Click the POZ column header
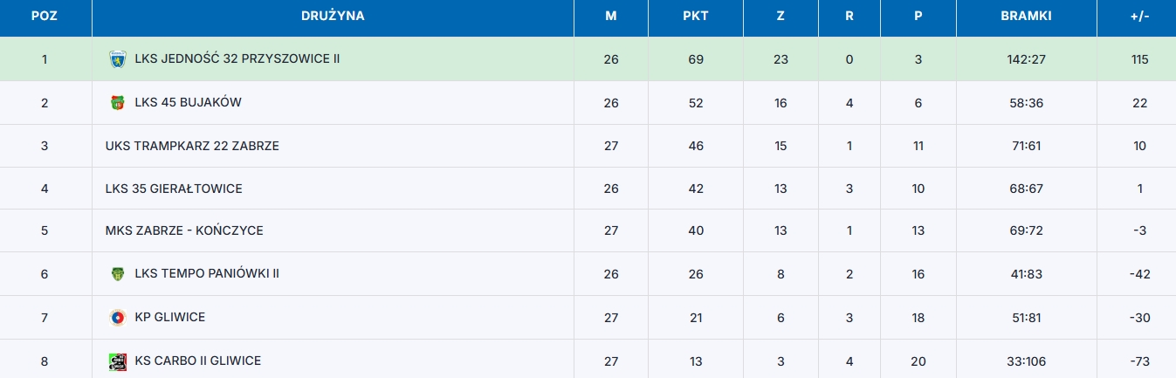1176x378 pixels. (45, 17)
